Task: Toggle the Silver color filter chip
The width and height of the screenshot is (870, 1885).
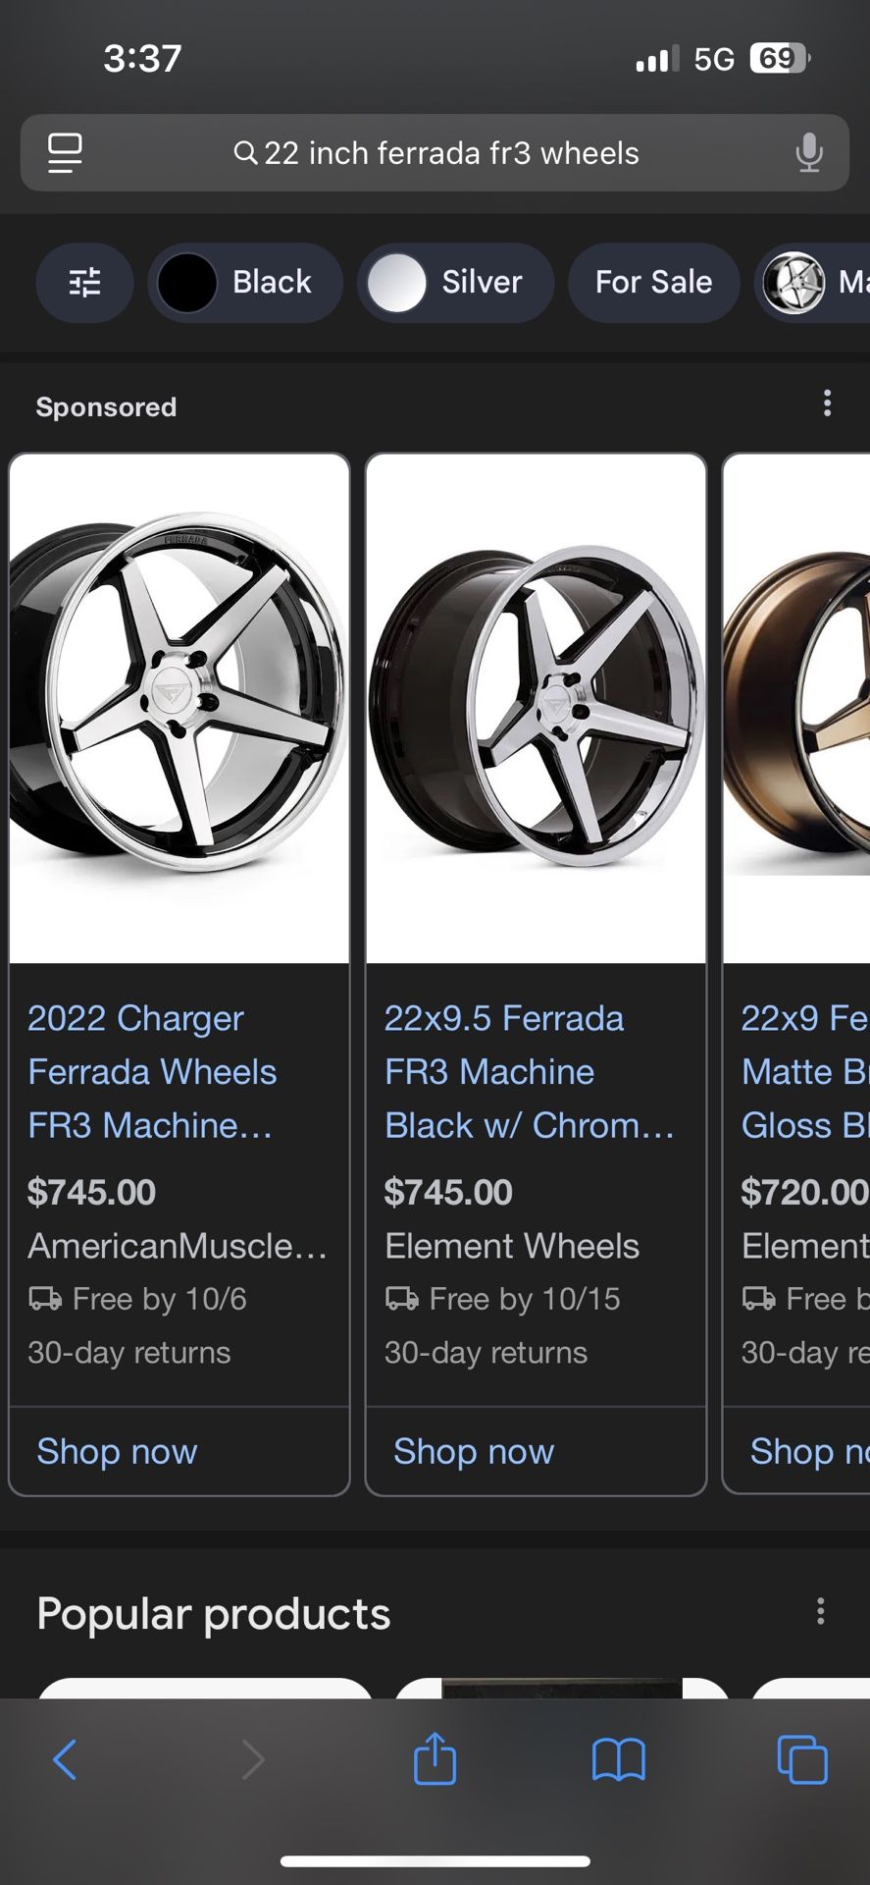Action: point(455,283)
